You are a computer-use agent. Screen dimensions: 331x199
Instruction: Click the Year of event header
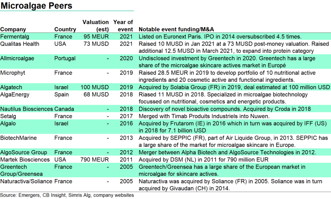click(123, 26)
